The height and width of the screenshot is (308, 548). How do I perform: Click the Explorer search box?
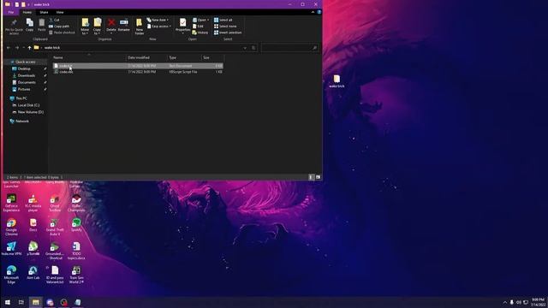[289, 48]
